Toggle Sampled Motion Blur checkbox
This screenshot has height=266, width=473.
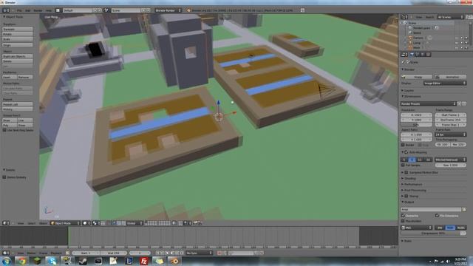[406, 172]
